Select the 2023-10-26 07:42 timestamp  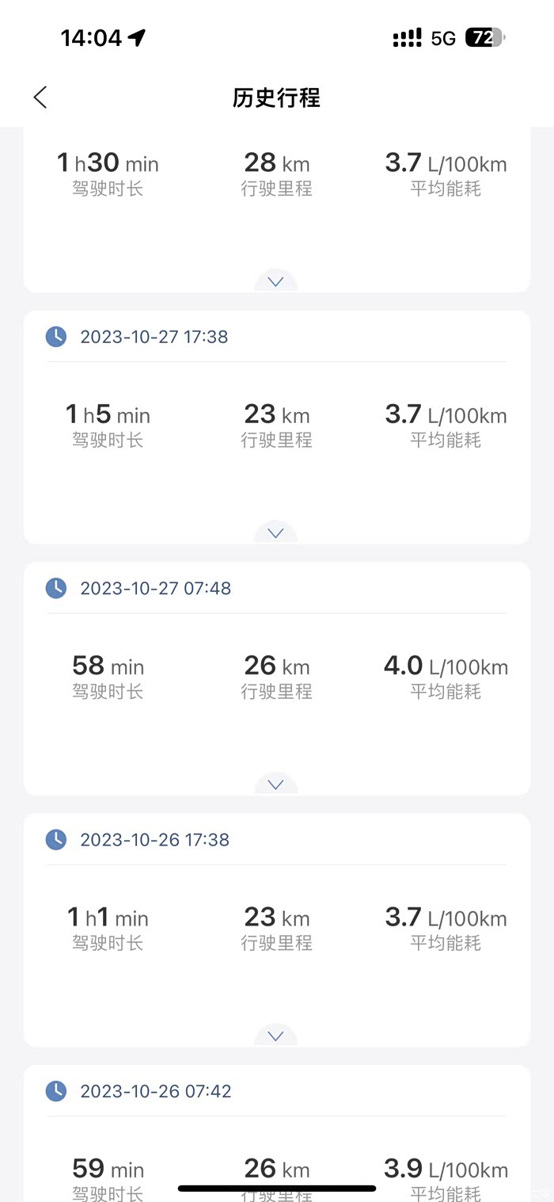coord(156,1091)
